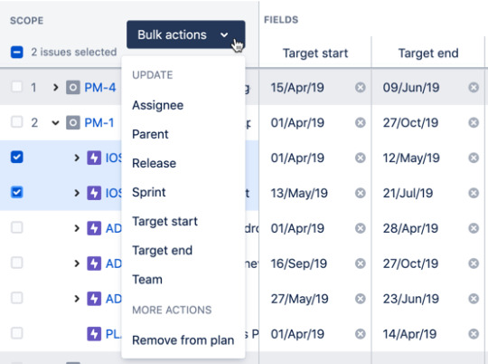The width and height of the screenshot is (488, 364).
Task: Open the Bulk actions dropdown
Action: (186, 34)
